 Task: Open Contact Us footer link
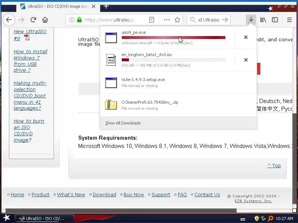[x=207, y=194]
